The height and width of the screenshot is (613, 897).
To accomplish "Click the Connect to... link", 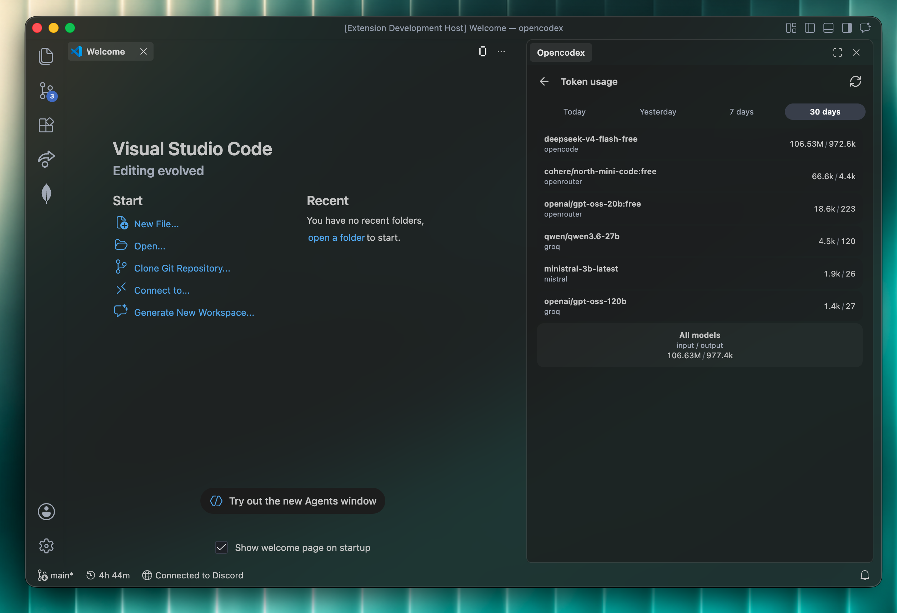I will (x=162, y=290).
